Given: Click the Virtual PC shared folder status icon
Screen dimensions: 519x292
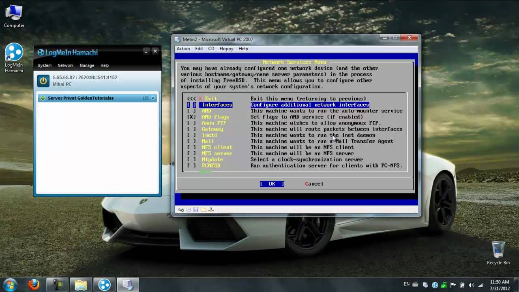Looking at the screenshot, I should (204, 210).
